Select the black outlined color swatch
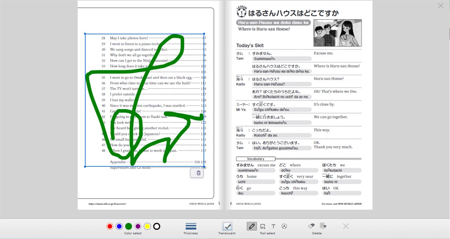Image resolution: width=450 pixels, height=239 pixels. point(156,226)
